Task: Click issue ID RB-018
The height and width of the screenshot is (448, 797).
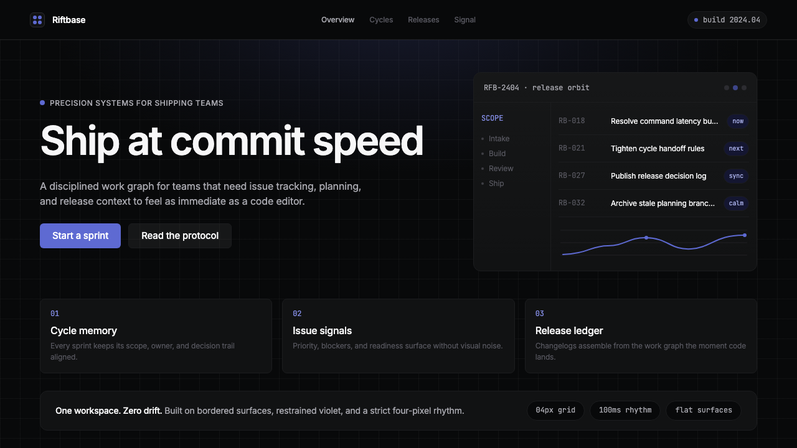Action: click(572, 121)
